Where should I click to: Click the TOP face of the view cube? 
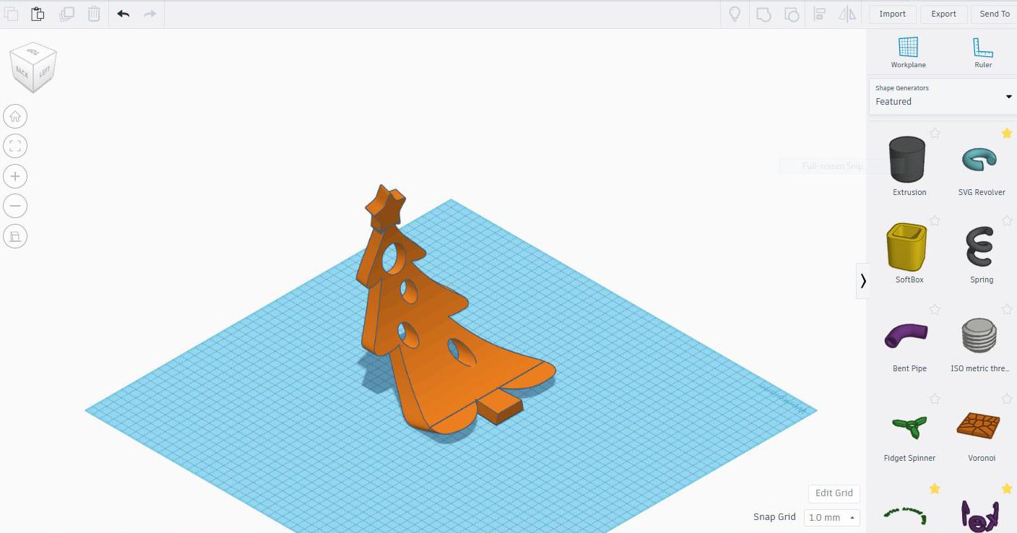33,51
